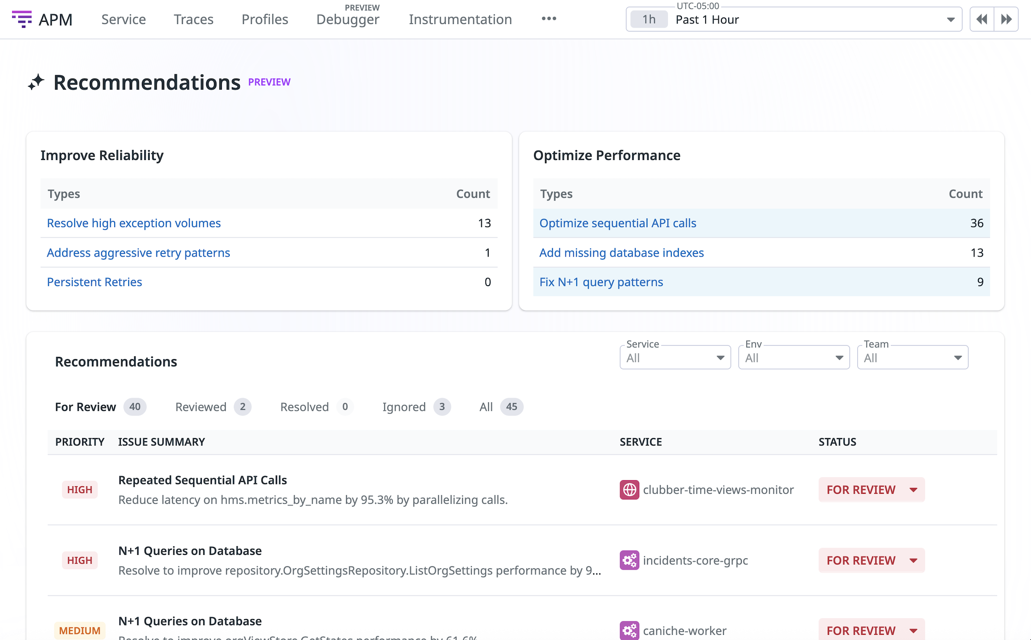Screen dimensions: 1031x640
Task: Open the Debugger preview menu item
Action: click(x=347, y=20)
